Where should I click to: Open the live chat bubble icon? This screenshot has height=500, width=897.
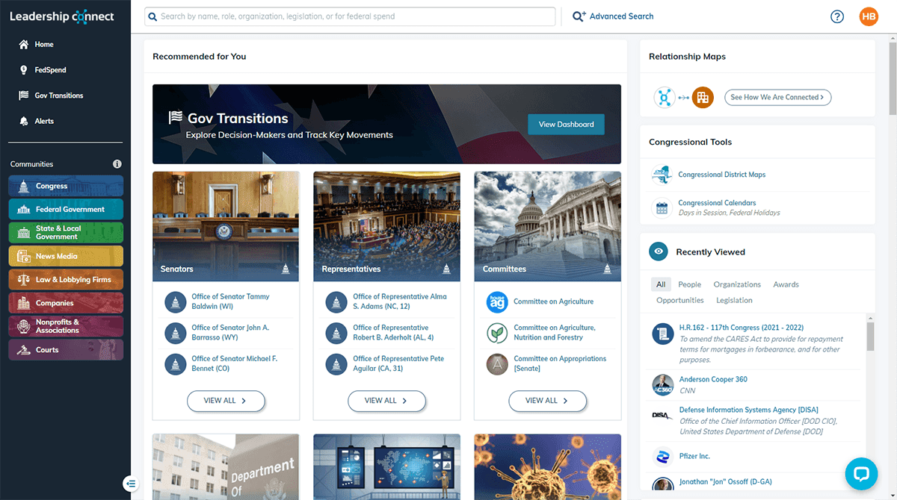pyautogui.click(x=860, y=473)
